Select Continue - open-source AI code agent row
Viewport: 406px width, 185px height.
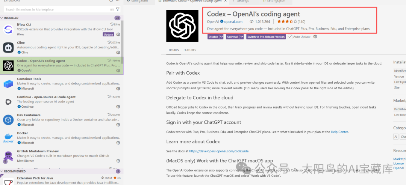click(62, 102)
